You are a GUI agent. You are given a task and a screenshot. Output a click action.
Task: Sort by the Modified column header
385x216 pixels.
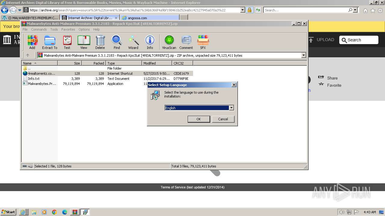click(x=157, y=63)
